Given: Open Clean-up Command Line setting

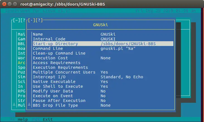Looking at the screenshot, I should [x=103, y=53].
